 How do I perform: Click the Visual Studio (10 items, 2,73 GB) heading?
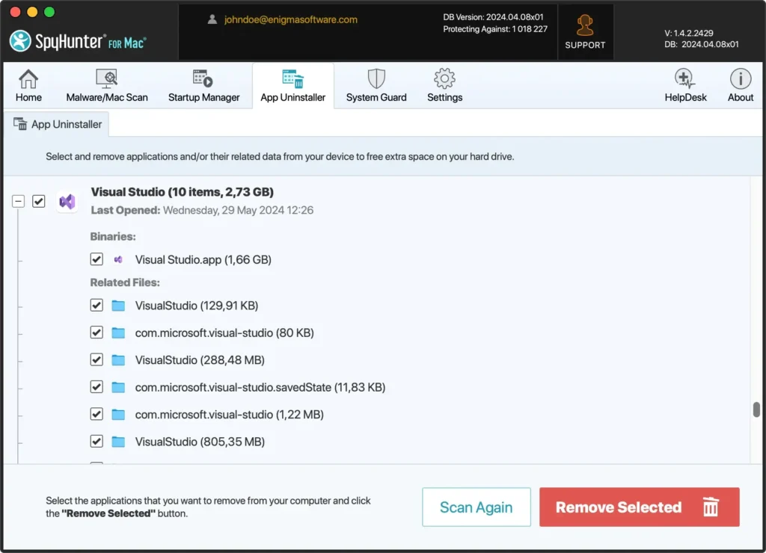point(183,192)
